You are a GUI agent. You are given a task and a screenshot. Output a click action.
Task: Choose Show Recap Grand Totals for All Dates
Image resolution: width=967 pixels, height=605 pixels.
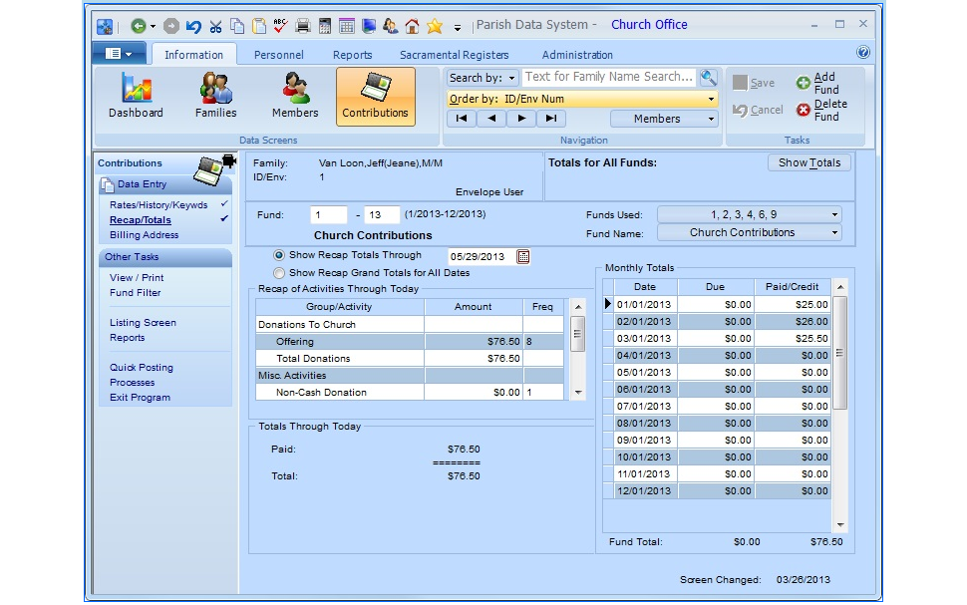[280, 273]
